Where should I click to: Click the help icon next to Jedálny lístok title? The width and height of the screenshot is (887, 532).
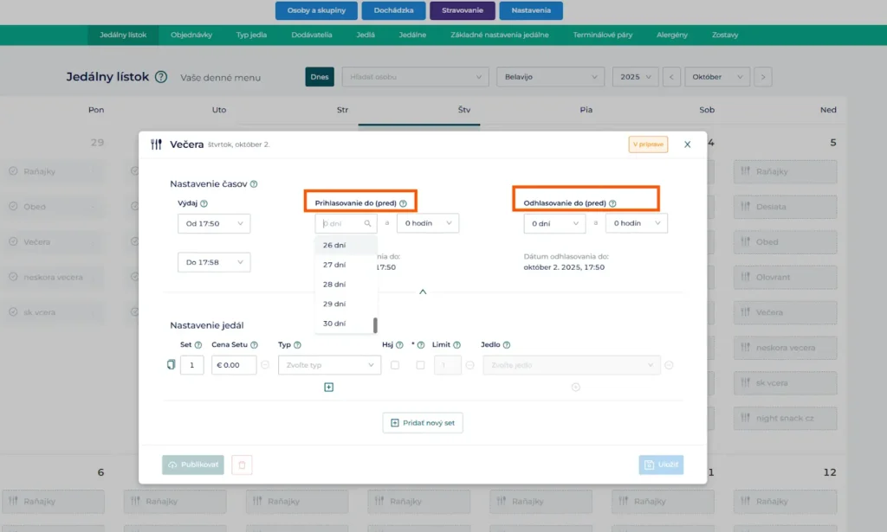[x=161, y=77]
